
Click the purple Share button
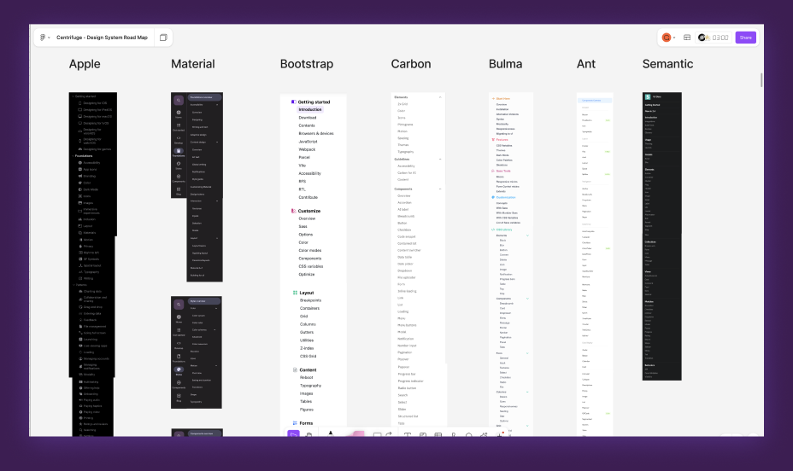click(745, 38)
